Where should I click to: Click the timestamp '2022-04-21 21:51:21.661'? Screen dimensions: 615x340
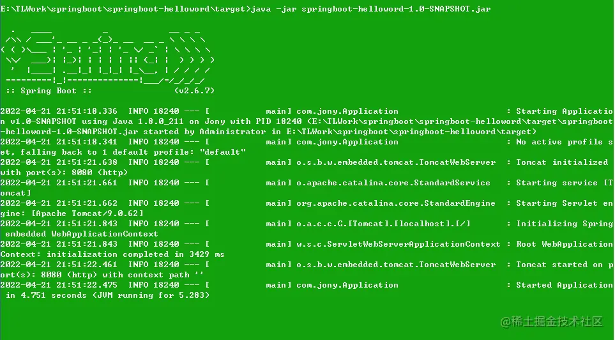[59, 183]
